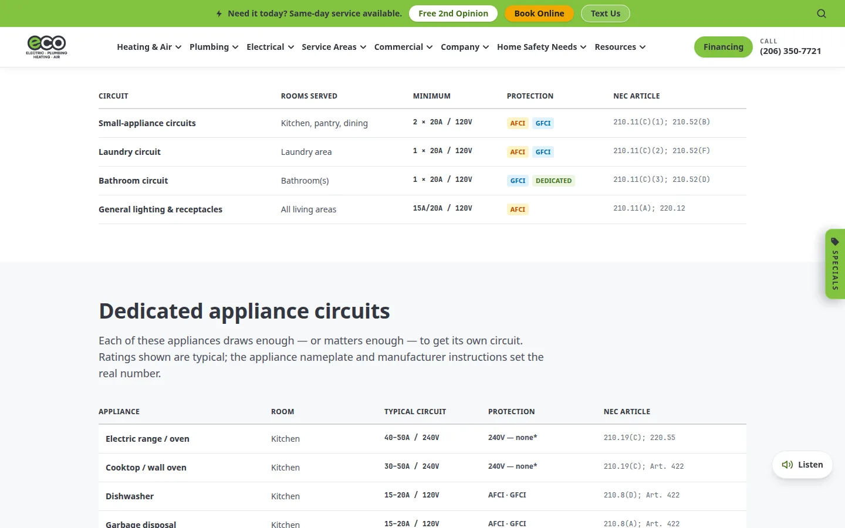845x528 pixels.
Task: Select the Bathroom circuit row label
Action: pyautogui.click(x=133, y=181)
